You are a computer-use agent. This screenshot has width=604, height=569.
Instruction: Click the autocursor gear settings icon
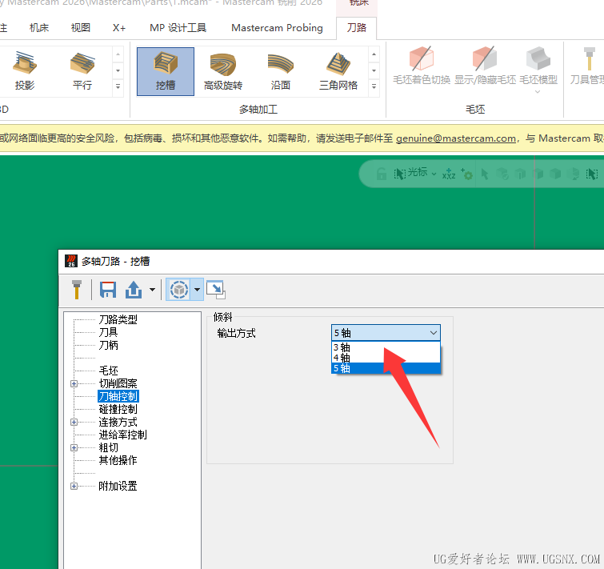pyautogui.click(x=467, y=174)
